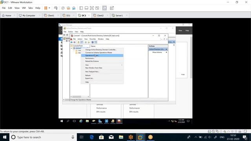251x141 pixels.
Task: Toggle the VMware library sidebar icon
Action: click(x=81, y=8)
